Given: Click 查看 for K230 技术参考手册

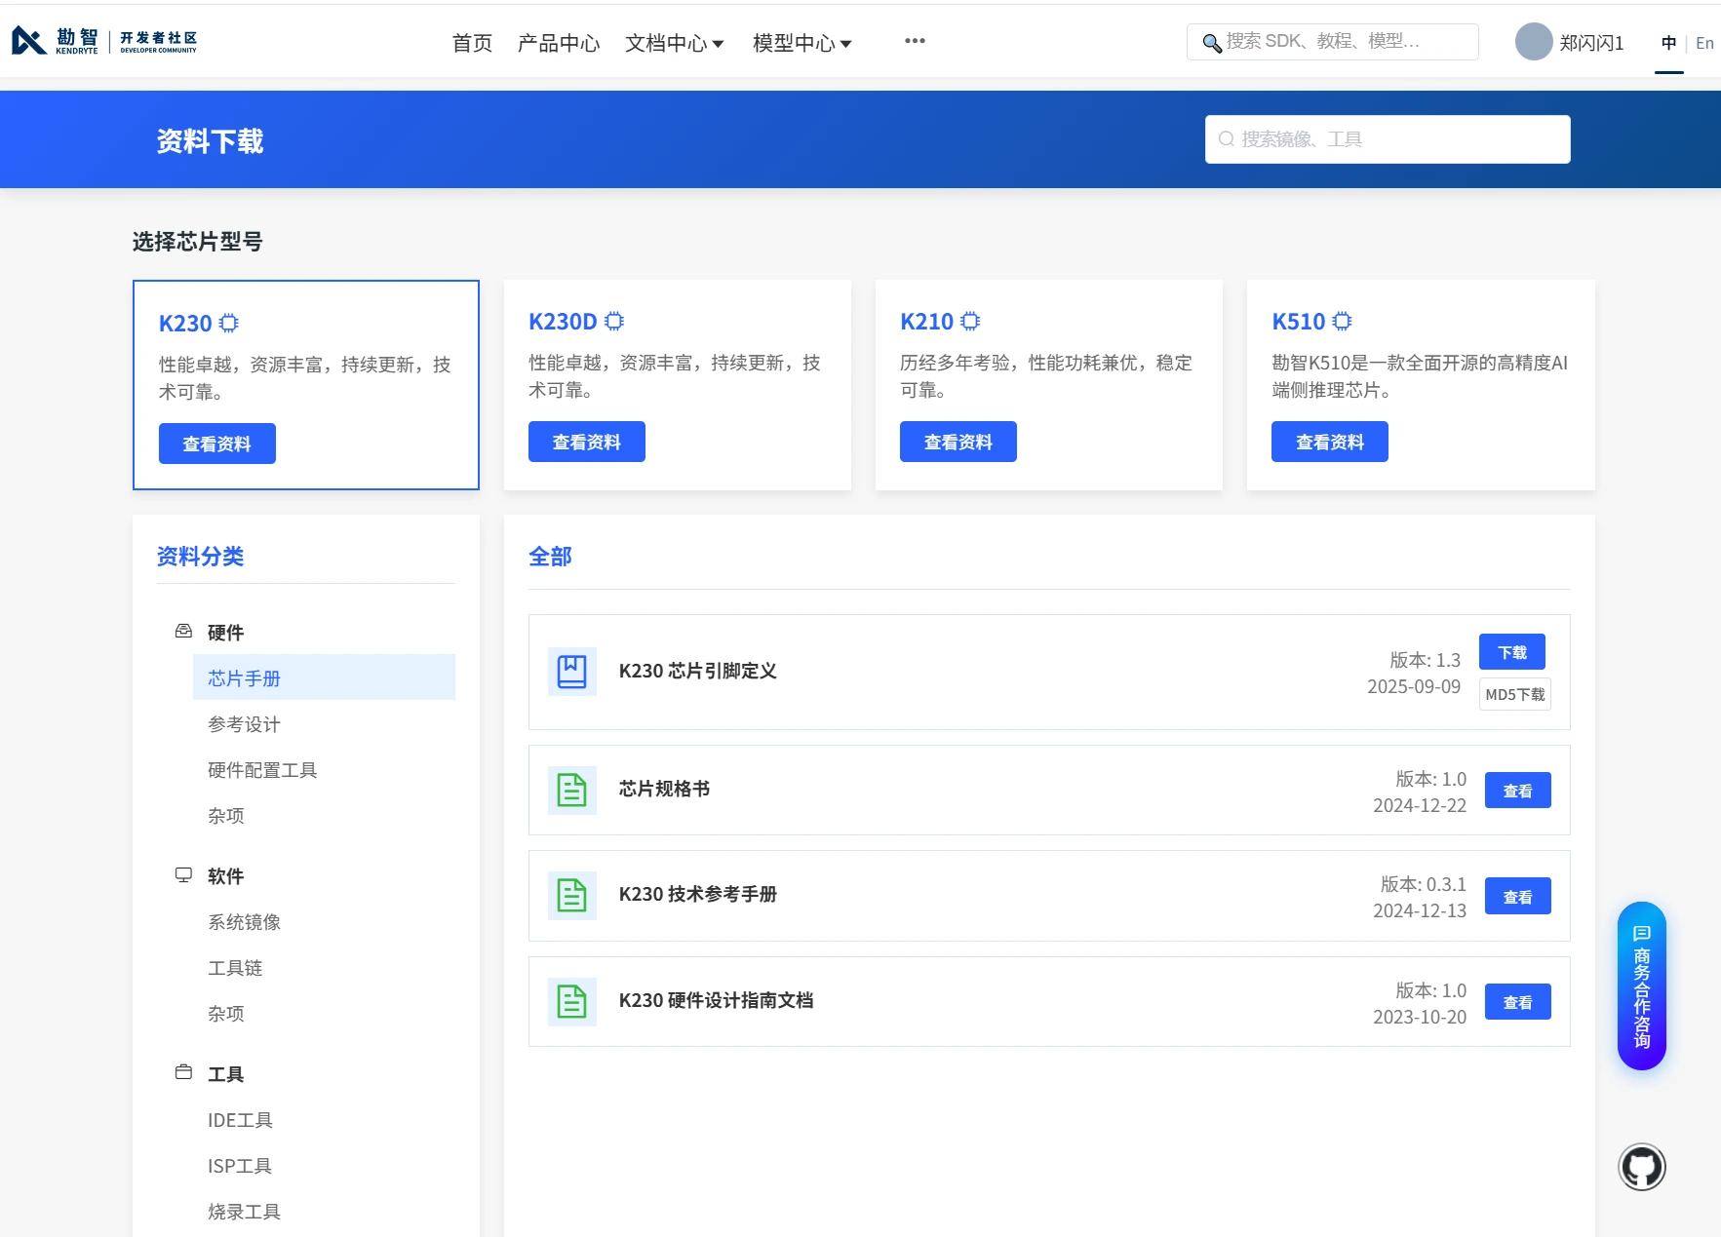Looking at the screenshot, I should coord(1518,896).
